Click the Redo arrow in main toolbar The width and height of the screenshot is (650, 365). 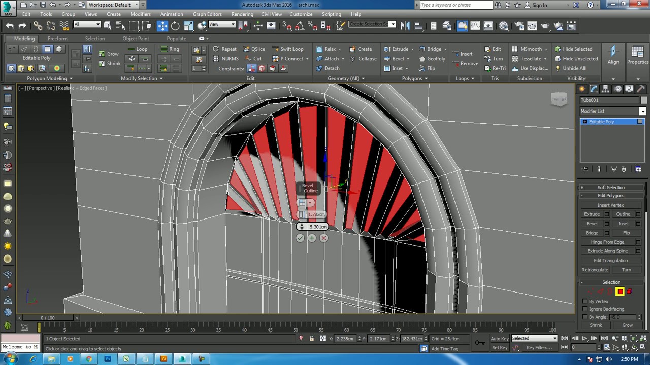[22, 26]
